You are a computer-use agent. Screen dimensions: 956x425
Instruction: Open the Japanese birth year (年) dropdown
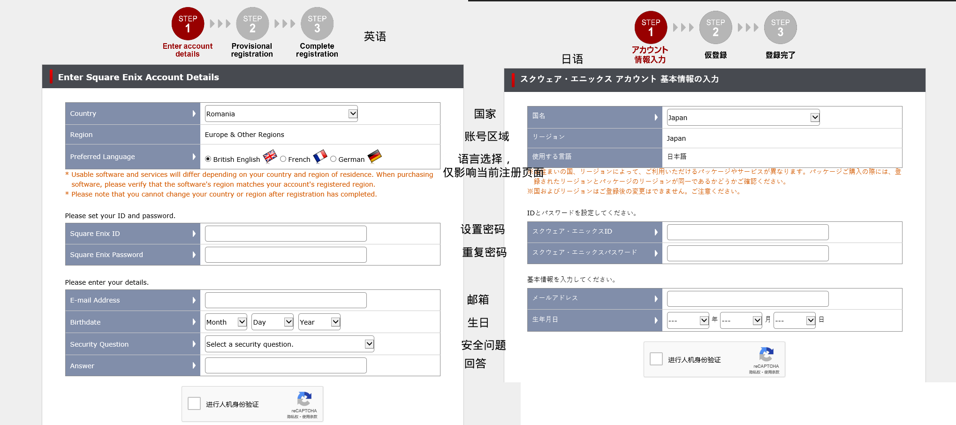pyautogui.click(x=688, y=320)
